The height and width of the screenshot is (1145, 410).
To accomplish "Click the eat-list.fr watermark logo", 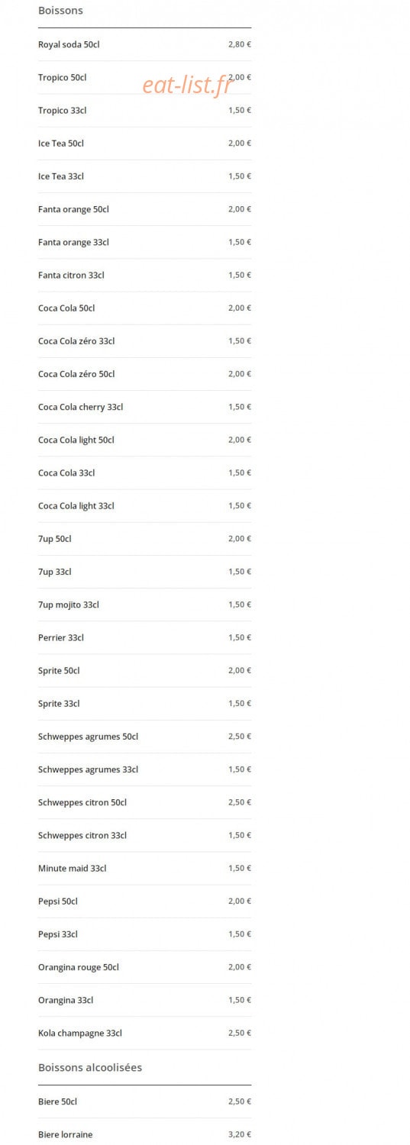I will point(187,85).
